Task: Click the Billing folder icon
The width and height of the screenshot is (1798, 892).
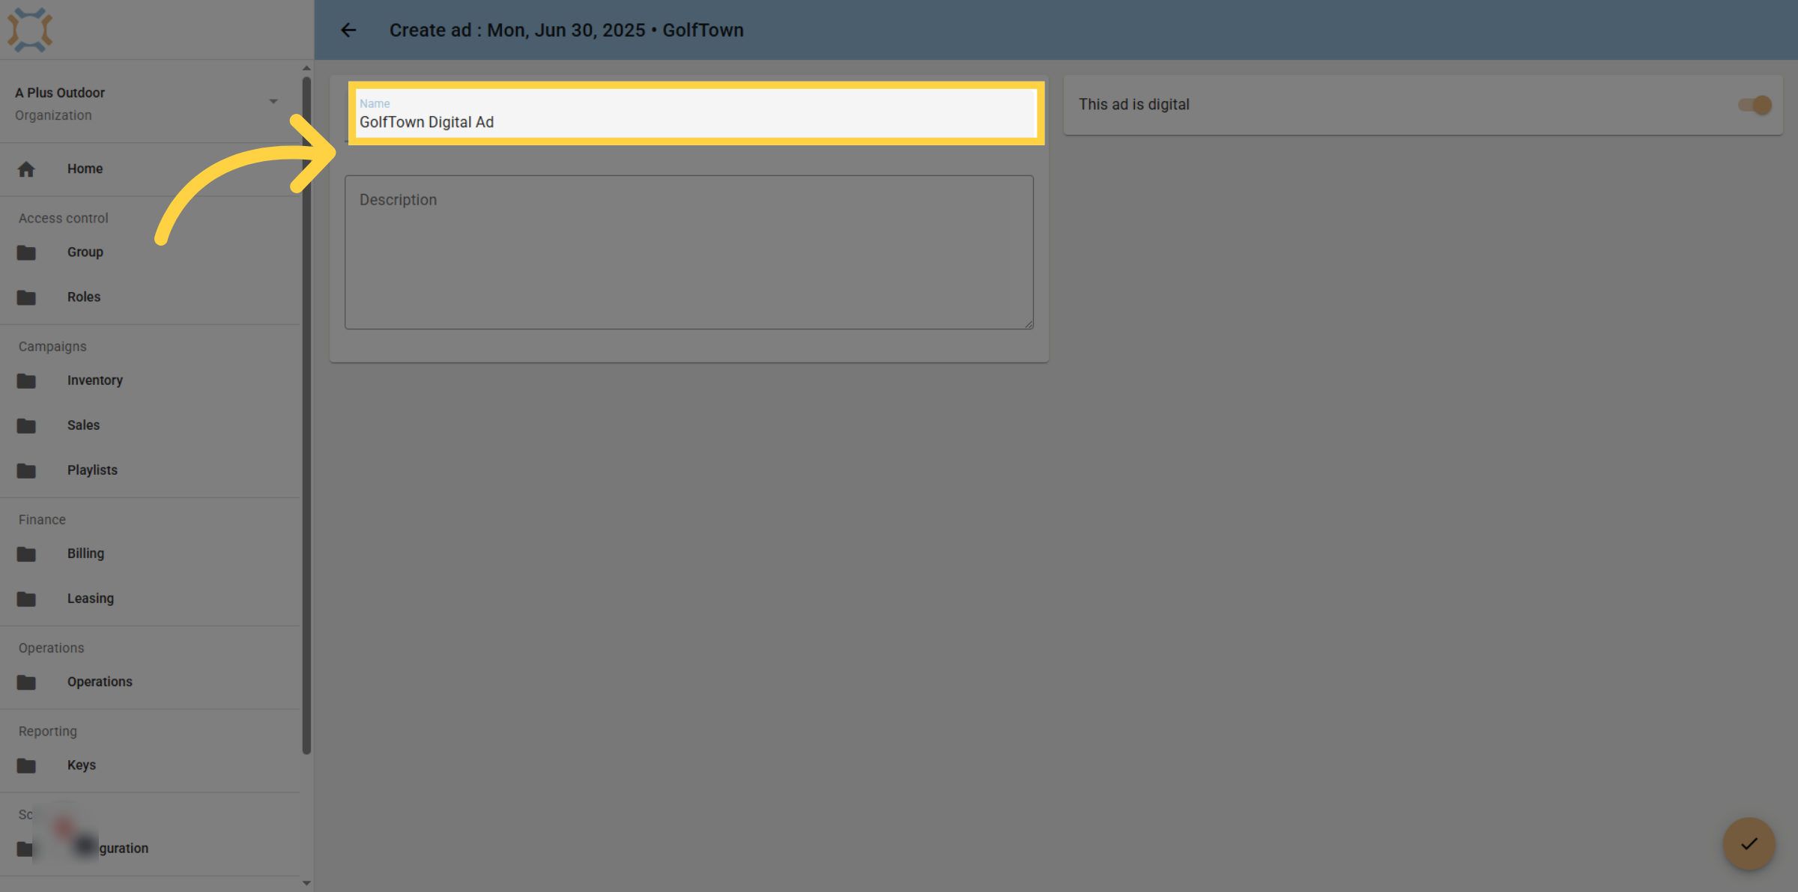Action: [26, 553]
